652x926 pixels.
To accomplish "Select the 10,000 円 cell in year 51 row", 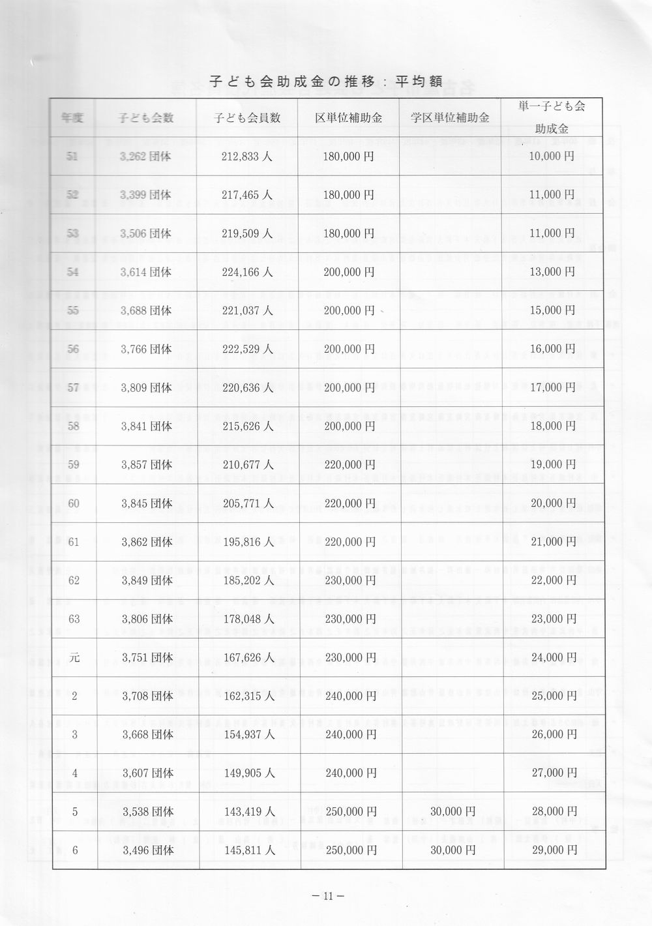I will [552, 157].
